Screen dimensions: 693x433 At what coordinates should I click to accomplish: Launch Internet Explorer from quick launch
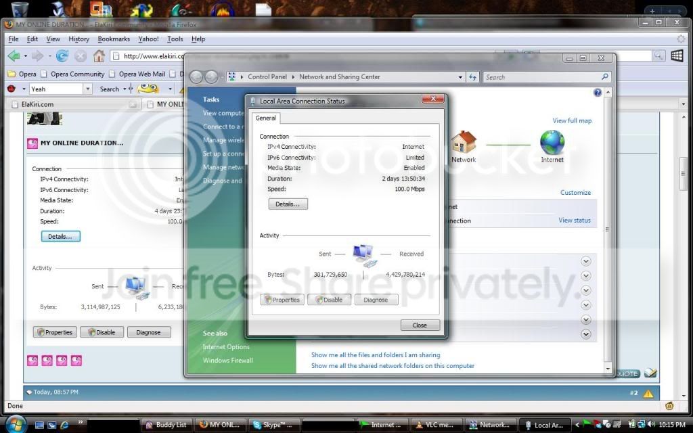coord(64,425)
